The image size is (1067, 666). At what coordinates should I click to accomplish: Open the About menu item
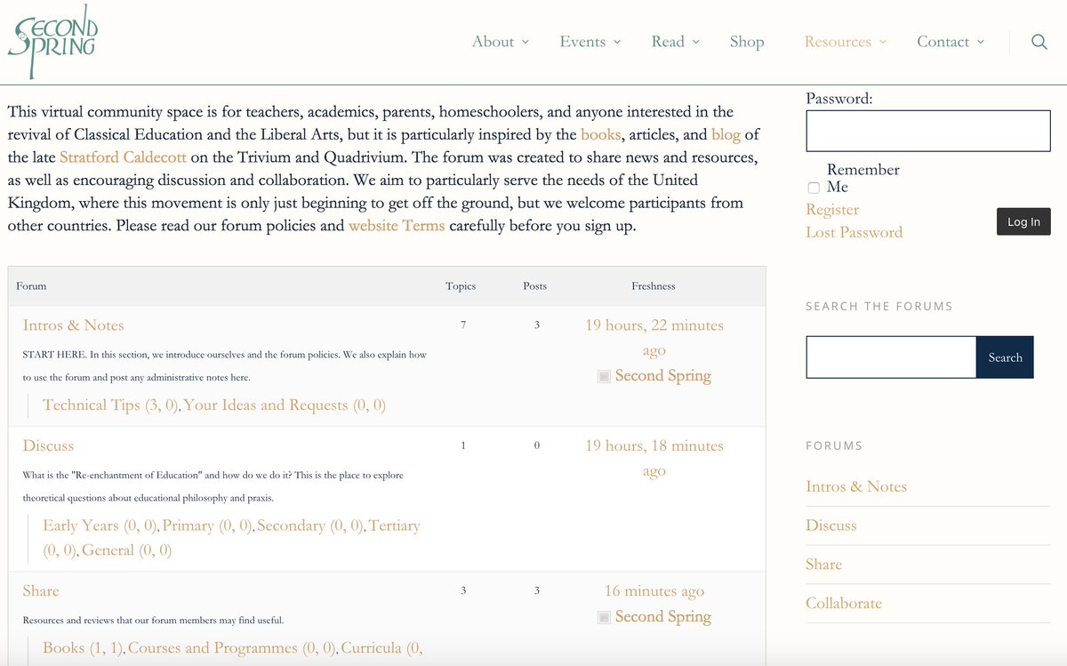tap(493, 42)
